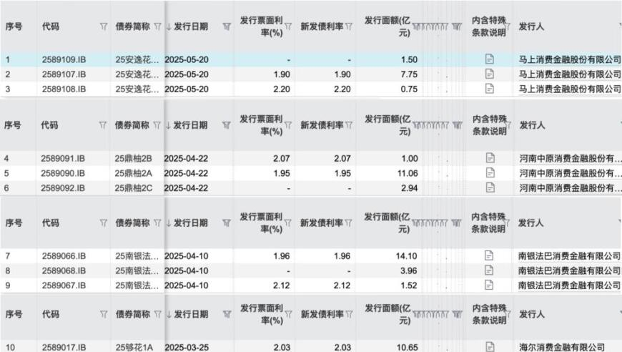View the clause document icon for 2589067.IB
The image size is (622, 352).
pyautogui.click(x=490, y=285)
